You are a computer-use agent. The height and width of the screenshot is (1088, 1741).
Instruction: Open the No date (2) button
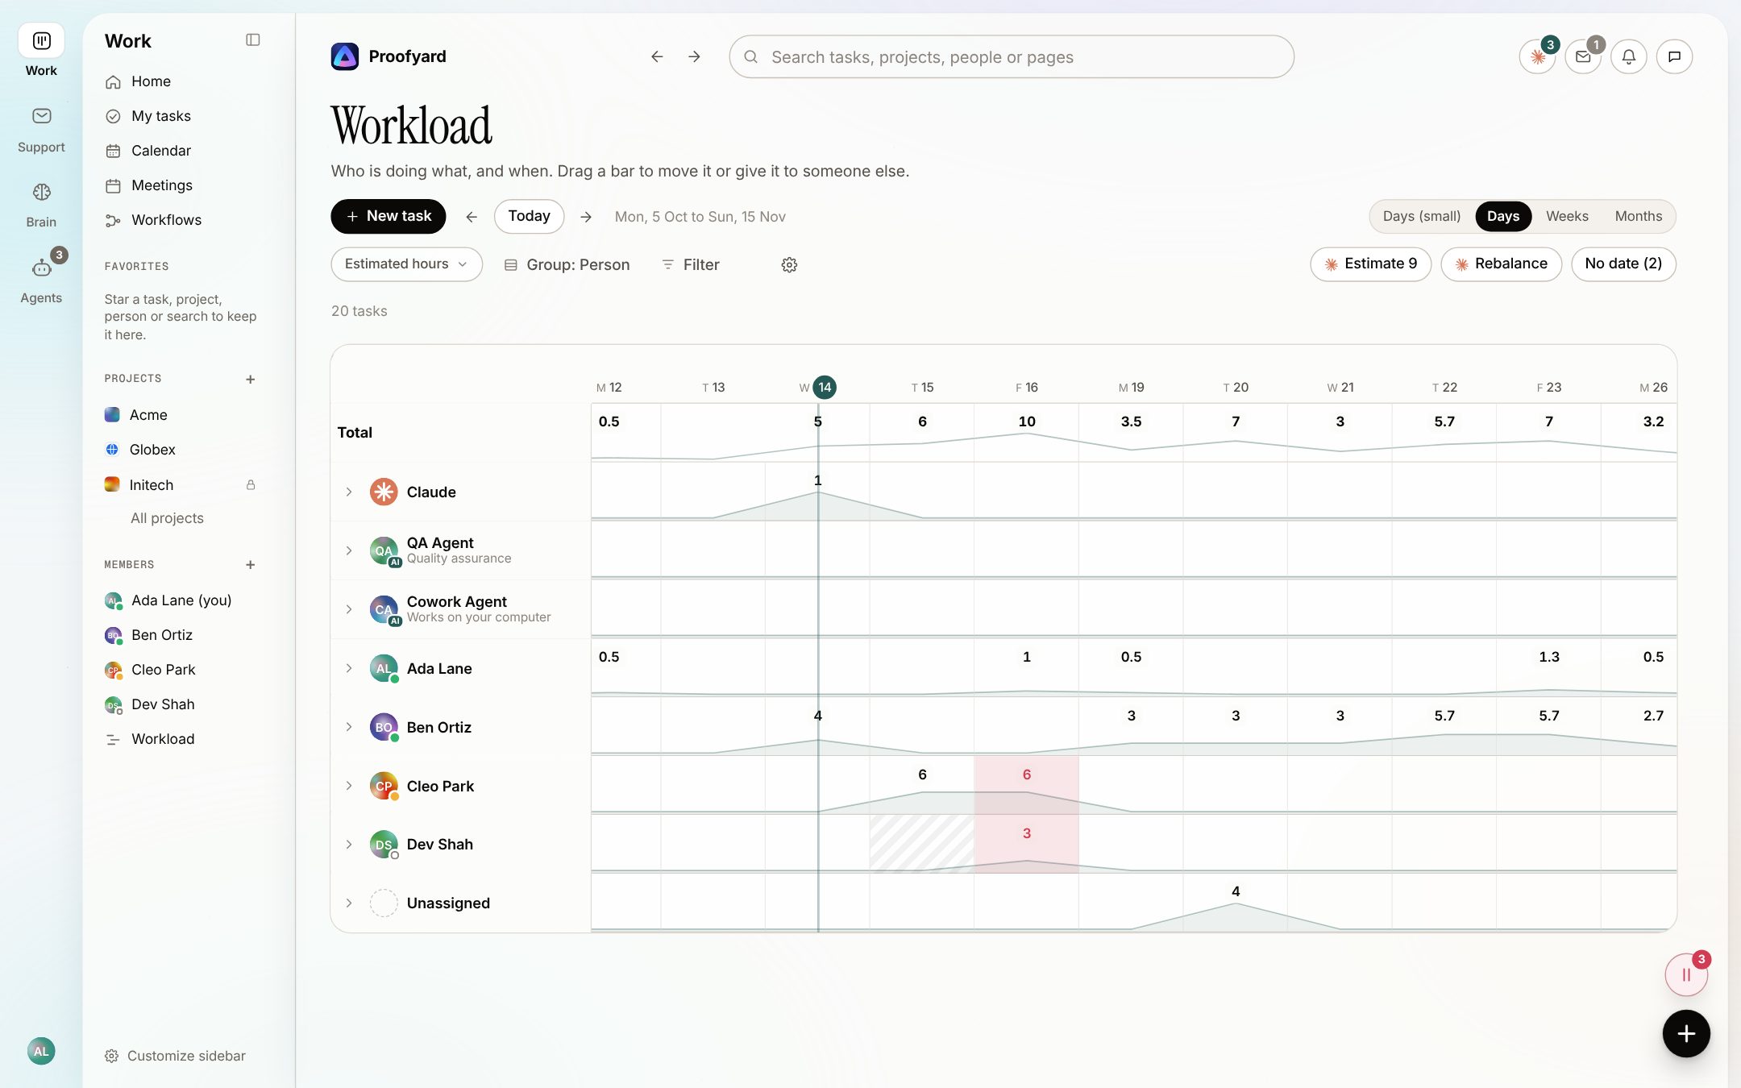click(1623, 264)
